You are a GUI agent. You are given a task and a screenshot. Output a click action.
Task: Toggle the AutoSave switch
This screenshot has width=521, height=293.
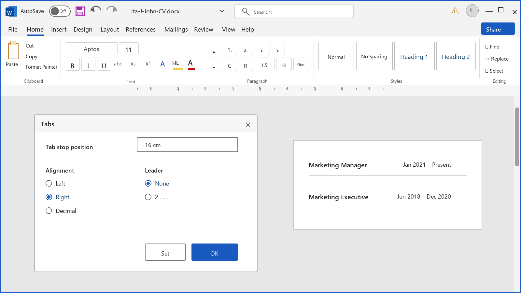60,11
